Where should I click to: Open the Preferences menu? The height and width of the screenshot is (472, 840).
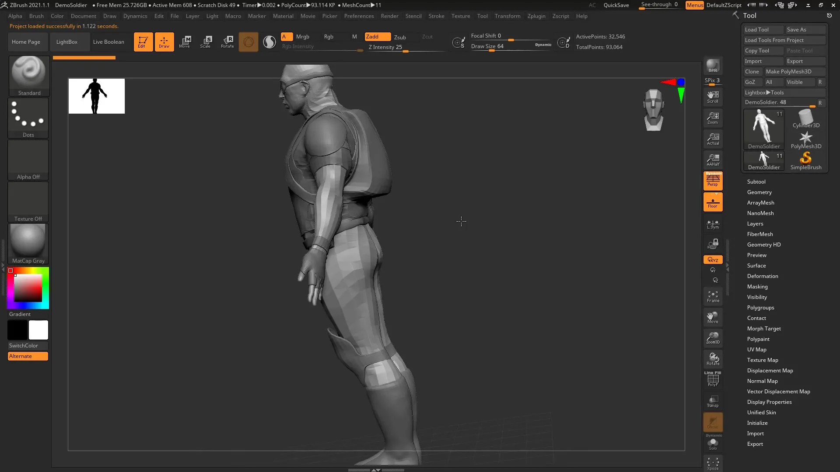click(x=359, y=16)
